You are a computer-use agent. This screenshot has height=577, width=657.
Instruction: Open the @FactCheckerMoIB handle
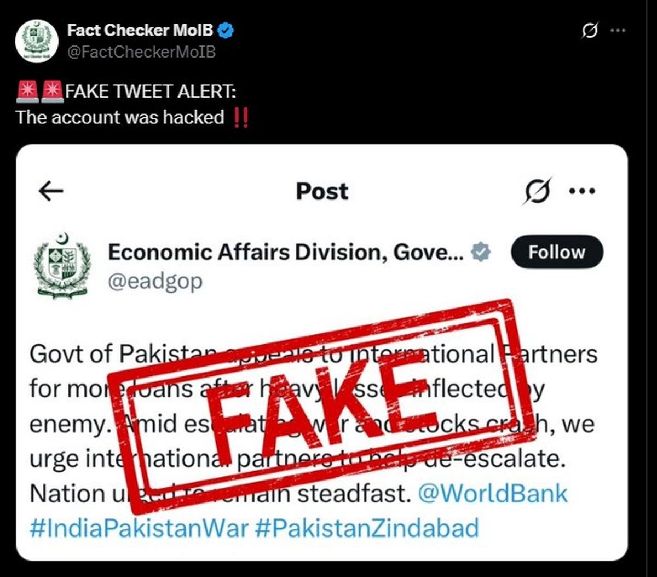(141, 52)
